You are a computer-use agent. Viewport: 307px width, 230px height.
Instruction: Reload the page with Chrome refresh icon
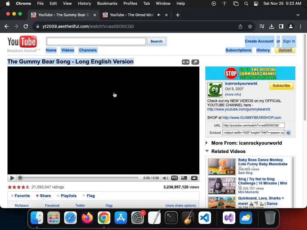(26, 26)
